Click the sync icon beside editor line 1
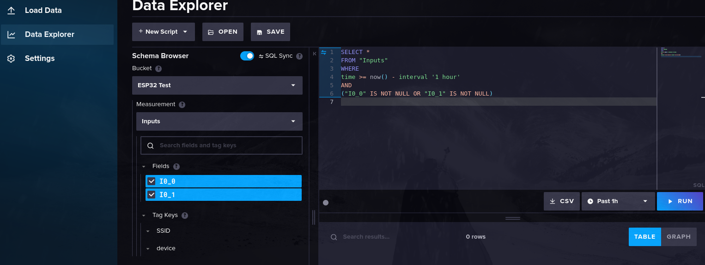Screen dimensions: 705x265 pos(323,52)
